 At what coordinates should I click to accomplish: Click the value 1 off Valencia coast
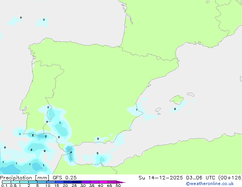click(x=137, y=110)
